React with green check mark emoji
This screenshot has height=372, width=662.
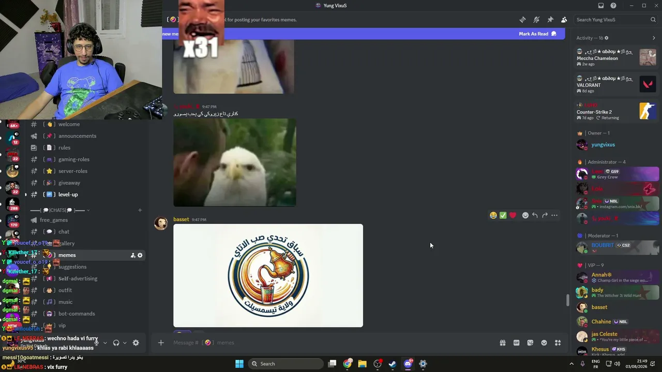[x=503, y=215]
